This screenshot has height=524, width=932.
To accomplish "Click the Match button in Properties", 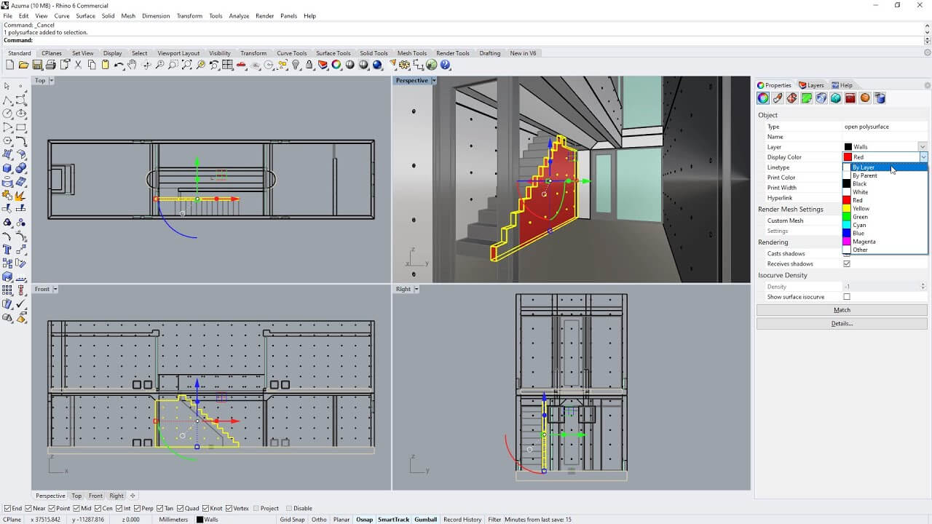I will [x=842, y=309].
